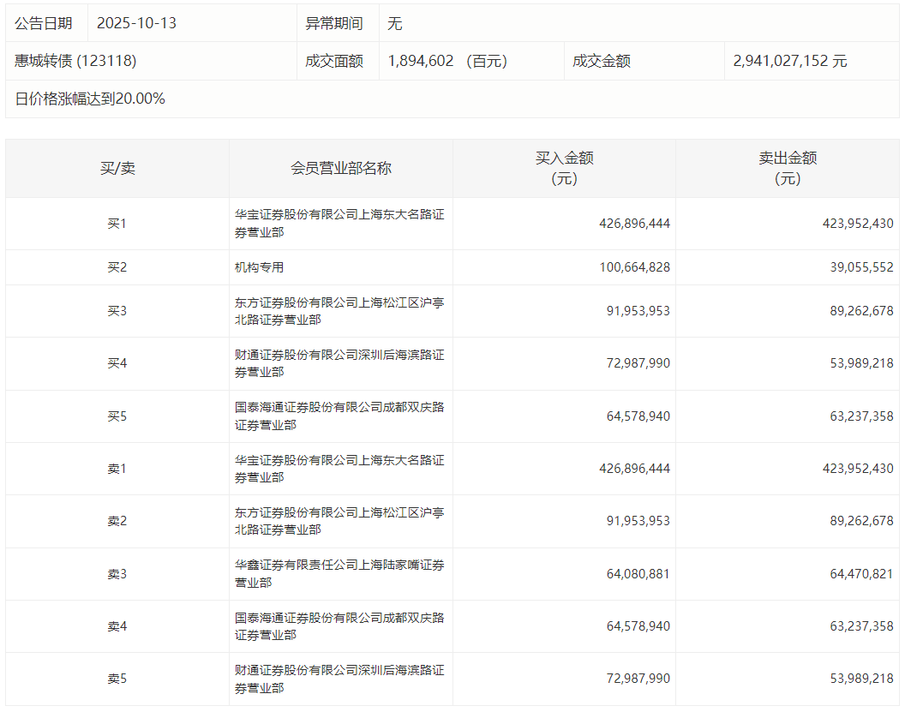Click the 惠城转债 (123118) bond name
This screenshot has height=712, width=905.
pyautogui.click(x=75, y=61)
